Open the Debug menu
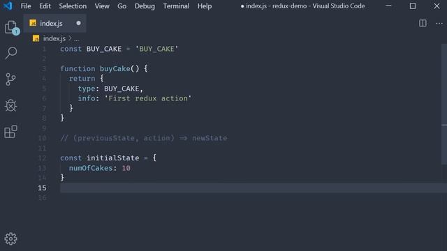 point(145,6)
